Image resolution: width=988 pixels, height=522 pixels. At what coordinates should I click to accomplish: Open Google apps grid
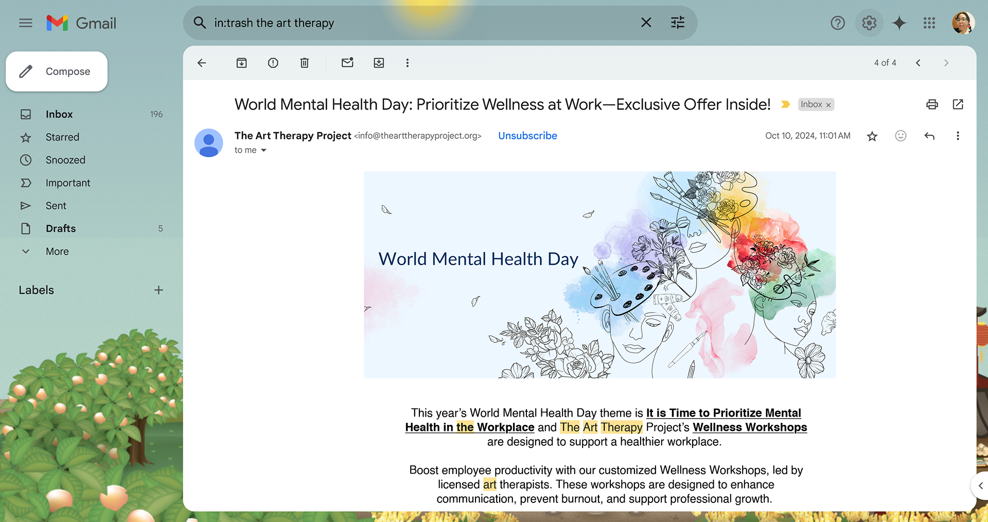[929, 23]
